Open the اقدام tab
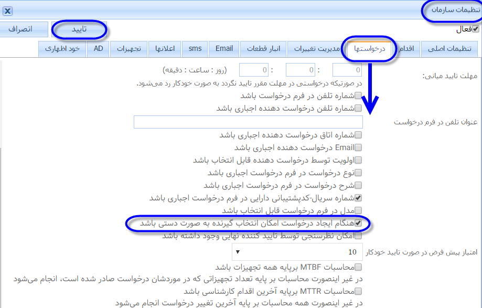The height and width of the screenshot is (308, 482). [407, 49]
